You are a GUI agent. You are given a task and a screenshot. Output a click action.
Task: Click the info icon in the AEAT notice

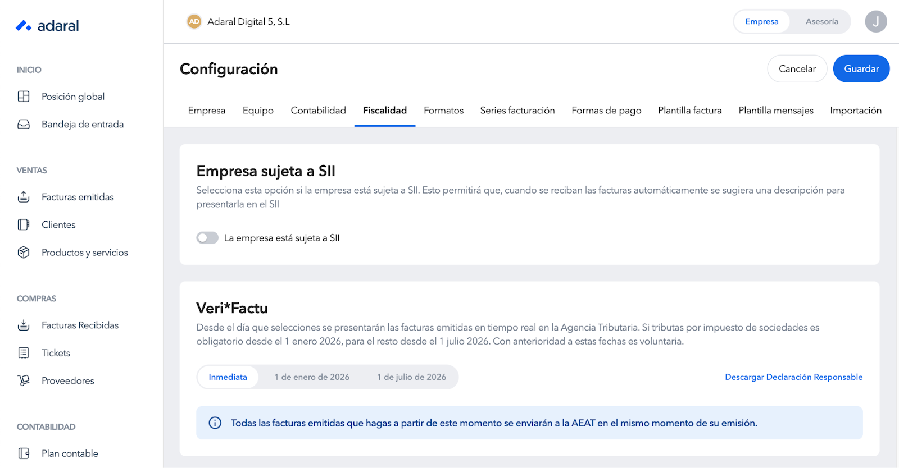215,423
